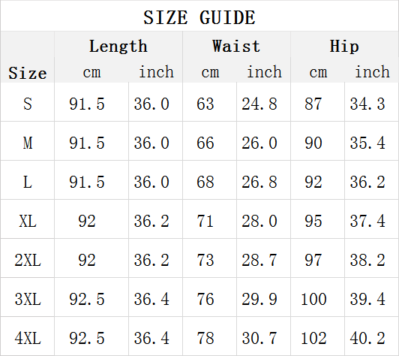399x356 pixels.
Task: Click the Size header cell
Action: 28,73
